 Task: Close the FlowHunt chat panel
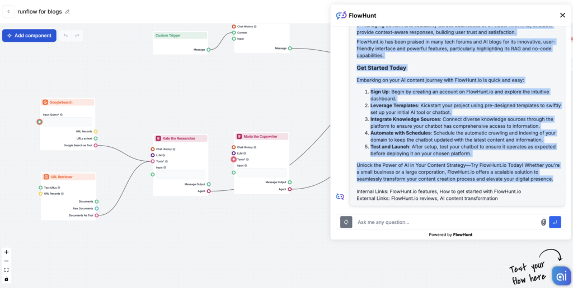pos(562,15)
